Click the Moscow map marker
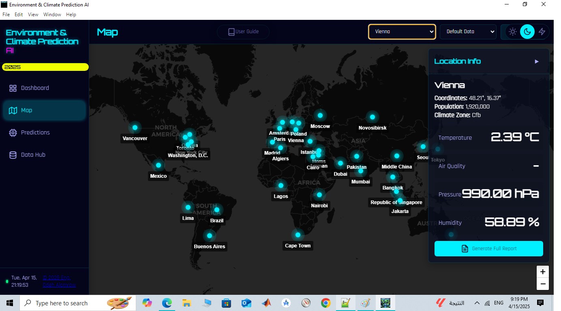This screenshot has height=311, width=561. click(320, 115)
